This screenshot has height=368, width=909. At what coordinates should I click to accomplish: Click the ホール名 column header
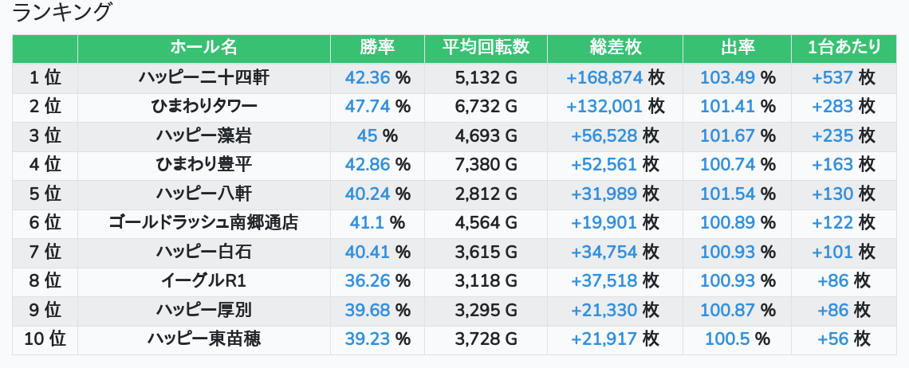point(204,48)
